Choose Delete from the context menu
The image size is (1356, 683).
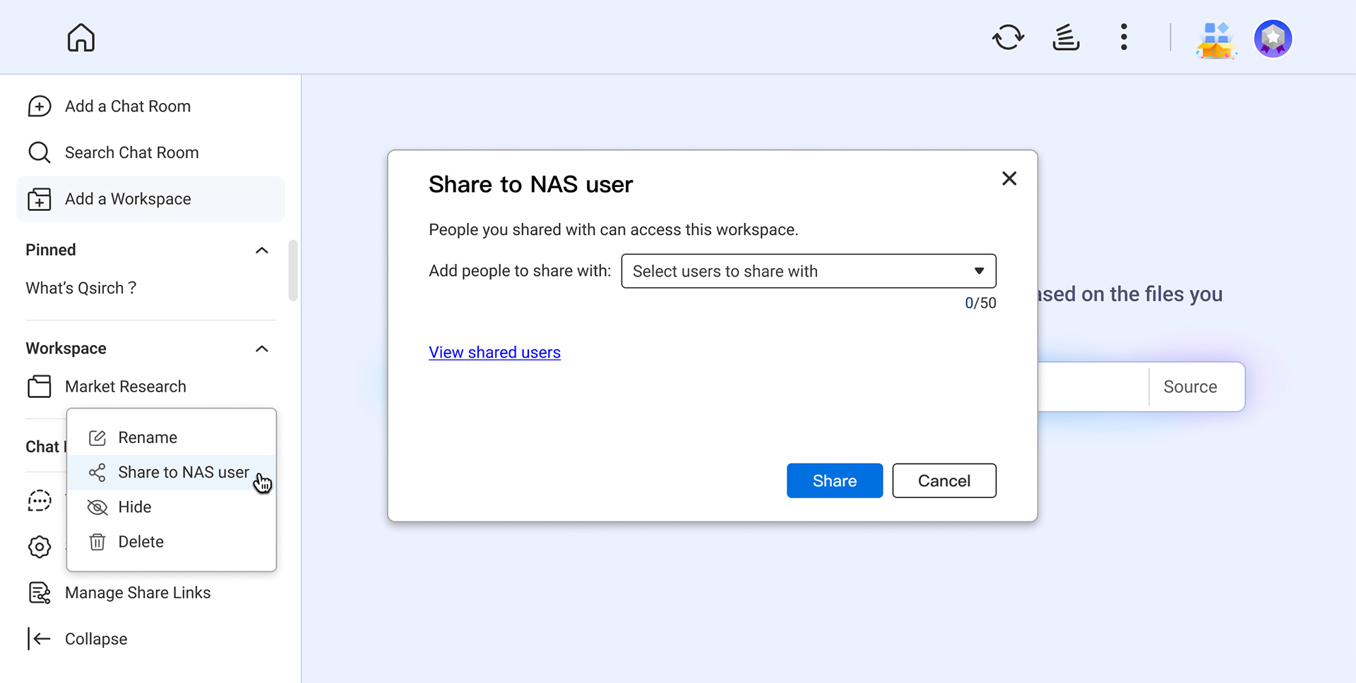click(141, 542)
